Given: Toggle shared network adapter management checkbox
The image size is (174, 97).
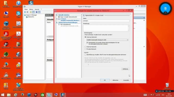Looking at the screenshot, I should click(87, 43).
